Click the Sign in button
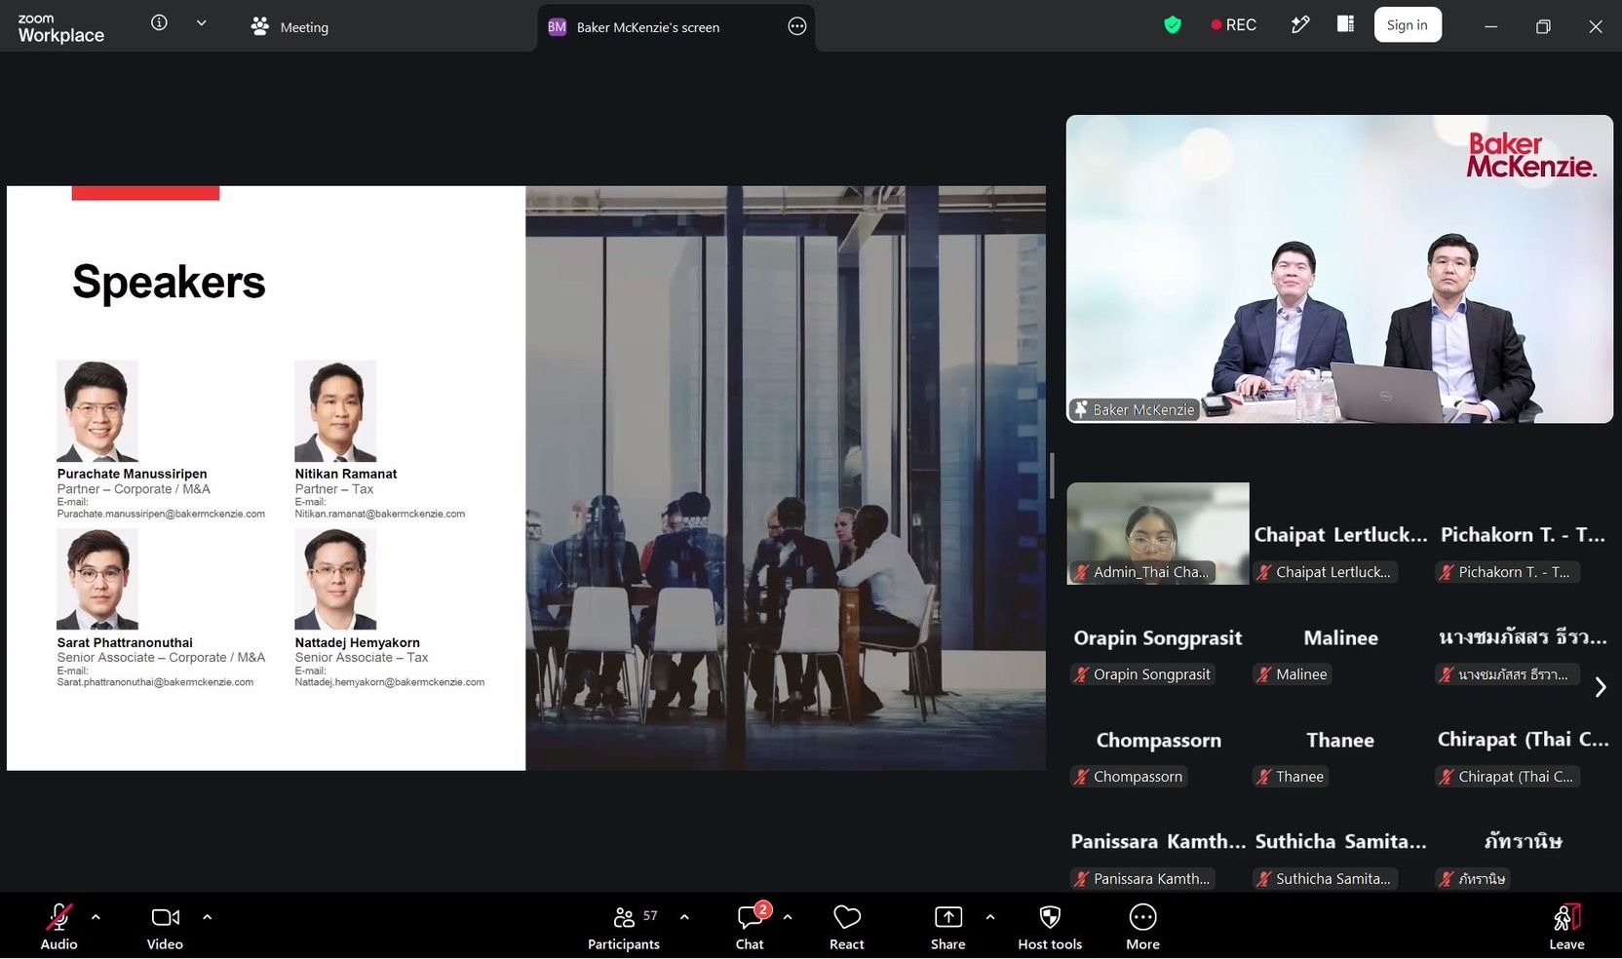 click(1407, 25)
